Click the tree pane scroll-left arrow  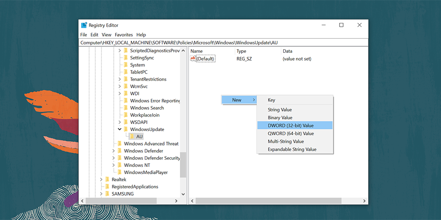tap(82, 201)
